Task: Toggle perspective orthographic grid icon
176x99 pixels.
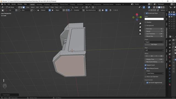Action: pyautogui.click(x=140, y=34)
